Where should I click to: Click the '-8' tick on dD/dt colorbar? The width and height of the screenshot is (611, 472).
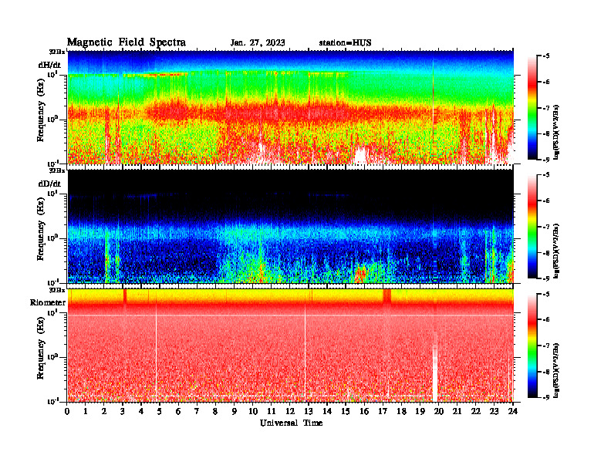pyautogui.click(x=546, y=253)
